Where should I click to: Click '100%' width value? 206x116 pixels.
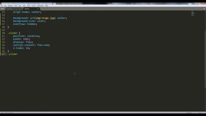click(x=26, y=39)
